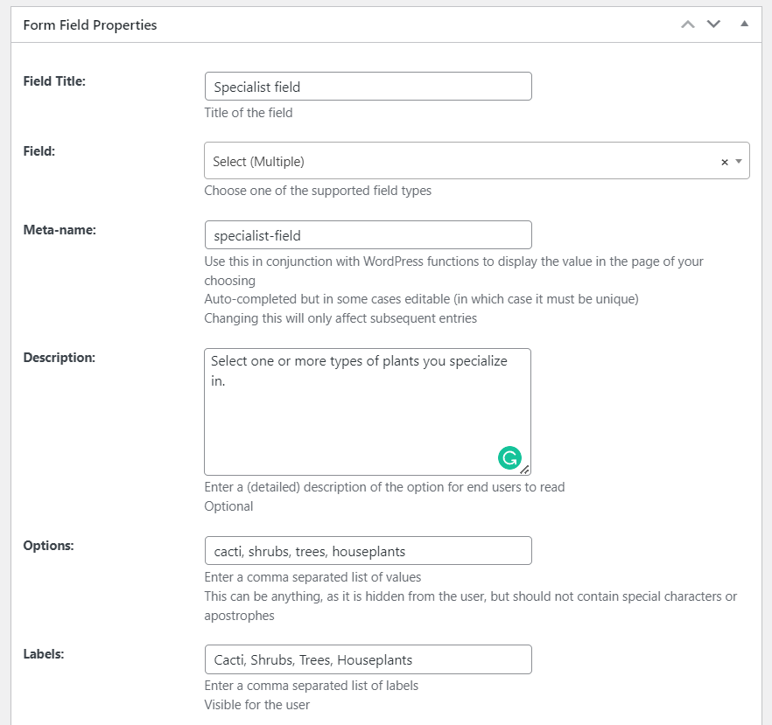This screenshot has width=772, height=725.
Task: Collapse the Form Field Properties panel
Action: [744, 24]
